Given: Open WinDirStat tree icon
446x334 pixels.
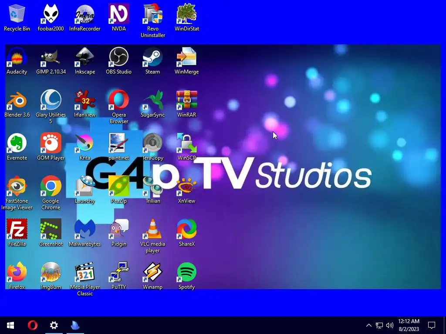Looking at the screenshot, I should coord(186,17).
